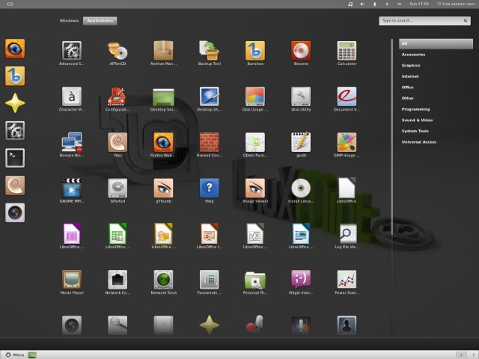
Task: Filter by Programming category
Action: pos(416,109)
